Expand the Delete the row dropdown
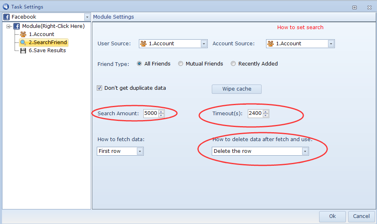Screen dimensions: 377x224 tap(305, 151)
